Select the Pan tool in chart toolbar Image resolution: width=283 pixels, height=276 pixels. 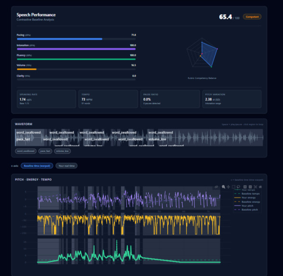tap(229, 187)
